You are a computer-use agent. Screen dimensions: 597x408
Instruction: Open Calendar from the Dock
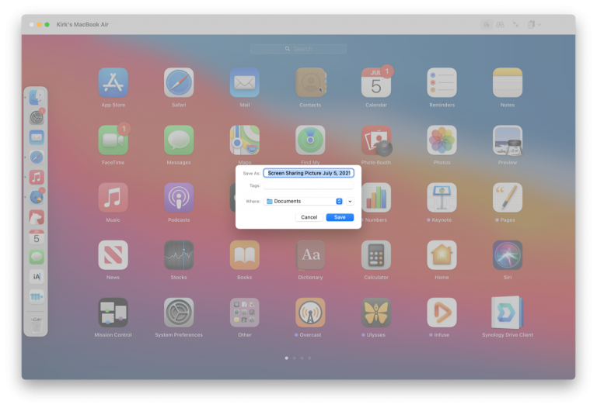pos(37,237)
